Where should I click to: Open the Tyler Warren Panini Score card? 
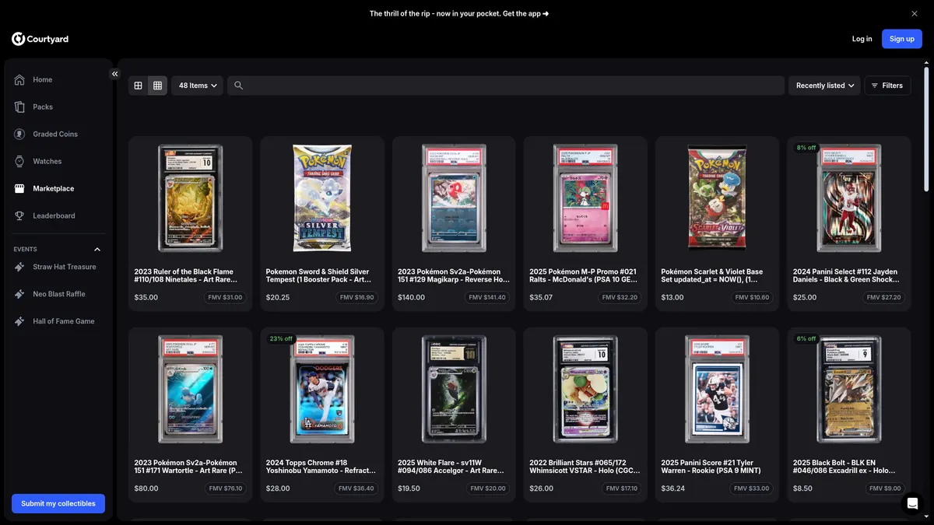[717, 415]
